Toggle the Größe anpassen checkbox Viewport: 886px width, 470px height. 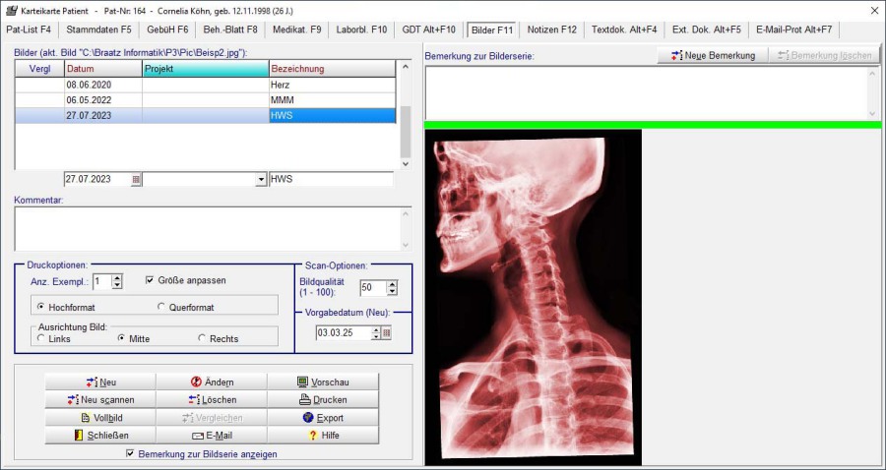(x=151, y=280)
